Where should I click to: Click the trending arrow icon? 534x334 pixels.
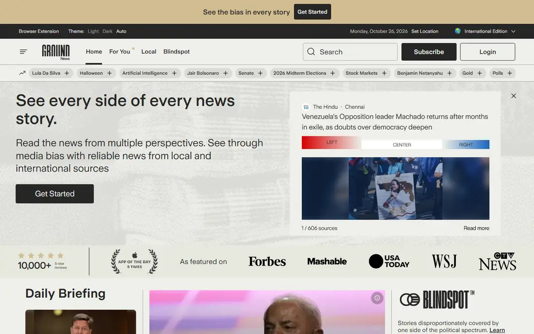click(x=22, y=73)
